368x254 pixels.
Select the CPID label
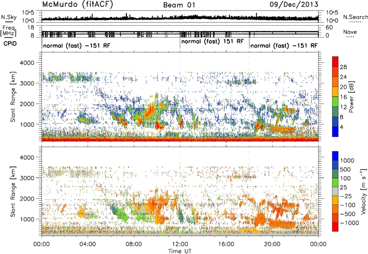click(10, 44)
